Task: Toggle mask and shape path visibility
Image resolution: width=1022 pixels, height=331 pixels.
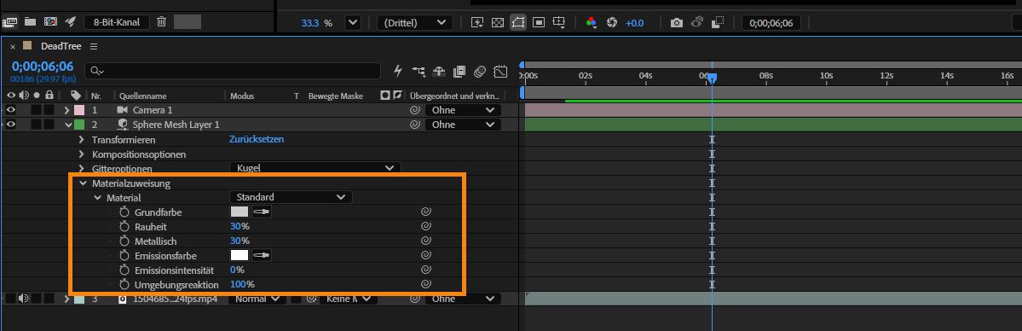Action: pyautogui.click(x=517, y=22)
